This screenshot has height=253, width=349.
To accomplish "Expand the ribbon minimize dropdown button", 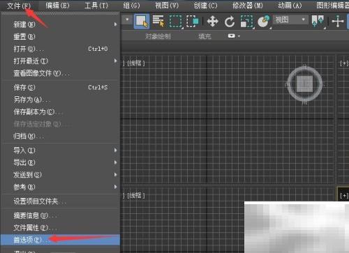I will (x=234, y=36).
